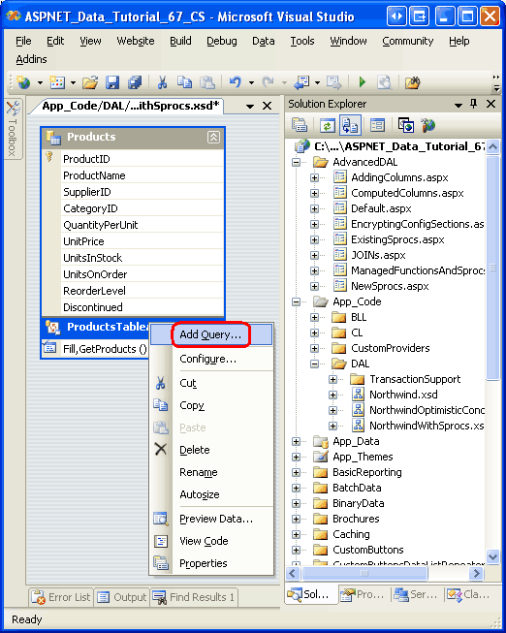Toggle auto-hide pin on Solution Explorer
Viewport: 506px width, 633px height.
click(x=474, y=104)
